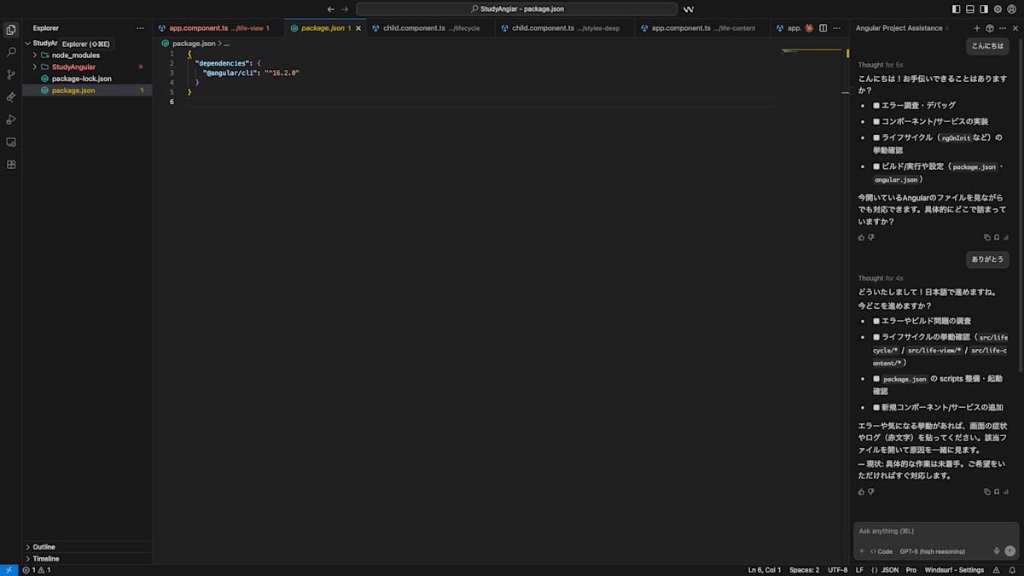Viewport: 1024px width, 576px height.
Task: Close the Angular Project Assistance chat panel
Action: 1015,28
